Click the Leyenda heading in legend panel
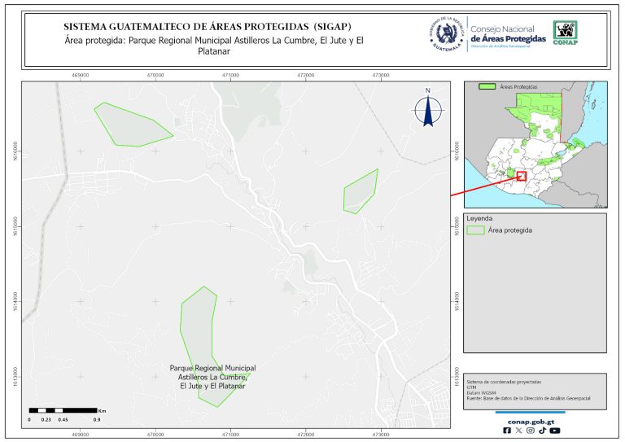 480,219
